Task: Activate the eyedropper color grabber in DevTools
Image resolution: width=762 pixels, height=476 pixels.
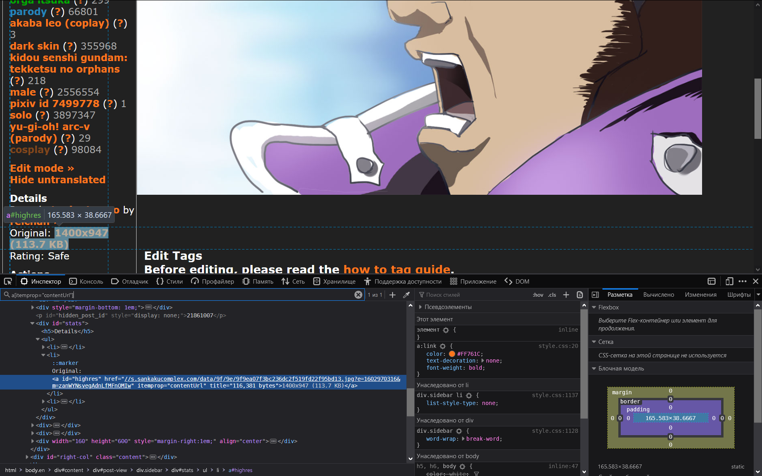Action: tap(406, 295)
